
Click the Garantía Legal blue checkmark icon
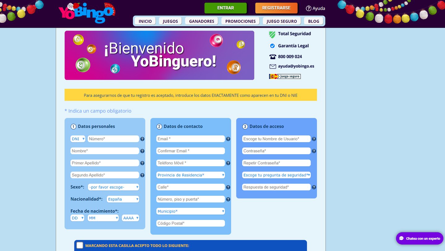(x=272, y=46)
